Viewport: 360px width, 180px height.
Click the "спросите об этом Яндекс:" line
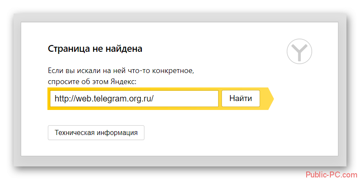tap(93, 81)
